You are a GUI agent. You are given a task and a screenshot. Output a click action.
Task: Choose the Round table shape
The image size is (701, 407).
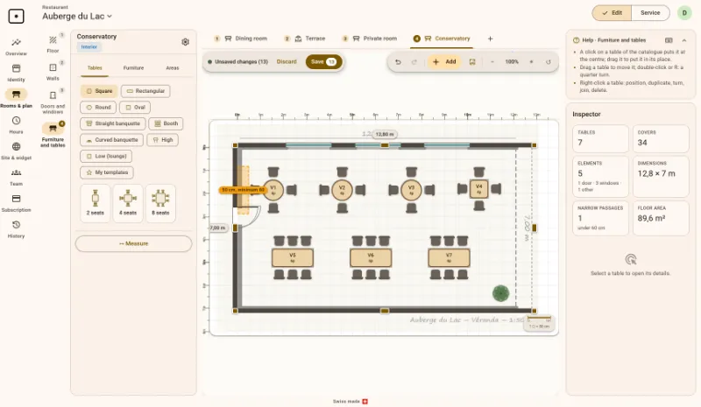point(98,108)
